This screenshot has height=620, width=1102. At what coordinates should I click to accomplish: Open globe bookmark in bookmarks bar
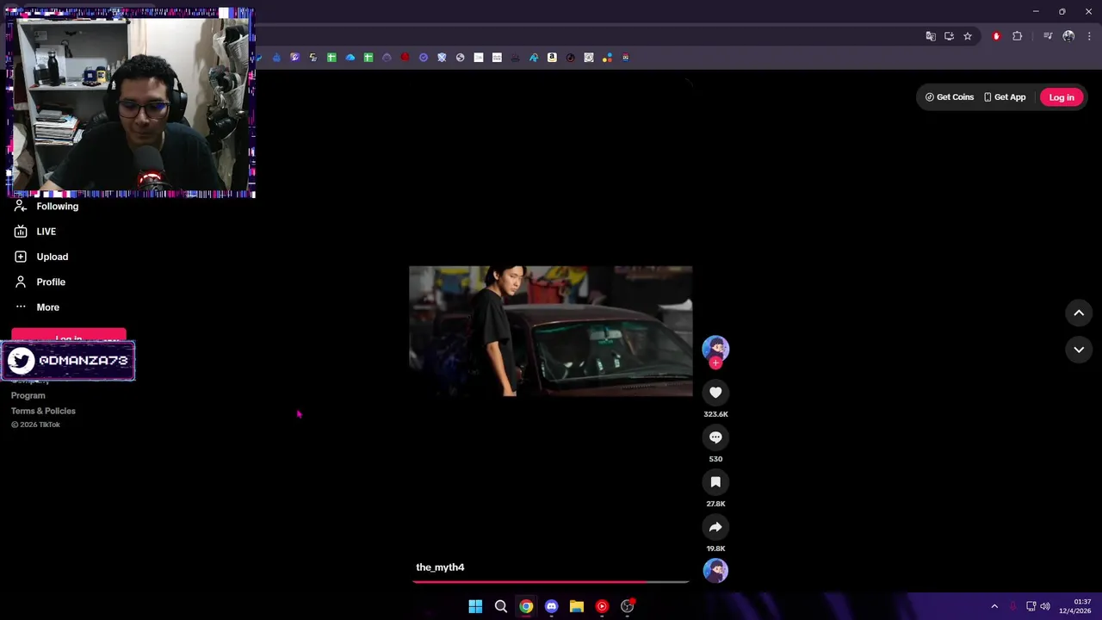(x=460, y=58)
